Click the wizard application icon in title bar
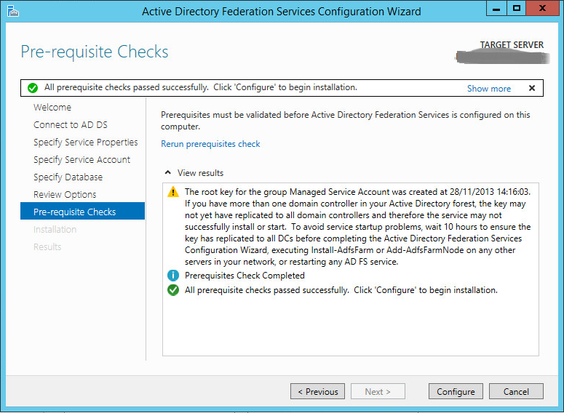564x413 pixels. click(x=12, y=11)
